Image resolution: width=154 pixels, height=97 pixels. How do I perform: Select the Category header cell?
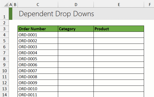point(76,29)
